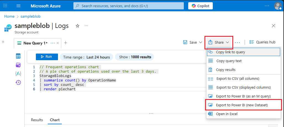Viewport: 284px width, 127px height.
Task: Run the query
Action: pyautogui.click(x=47, y=57)
